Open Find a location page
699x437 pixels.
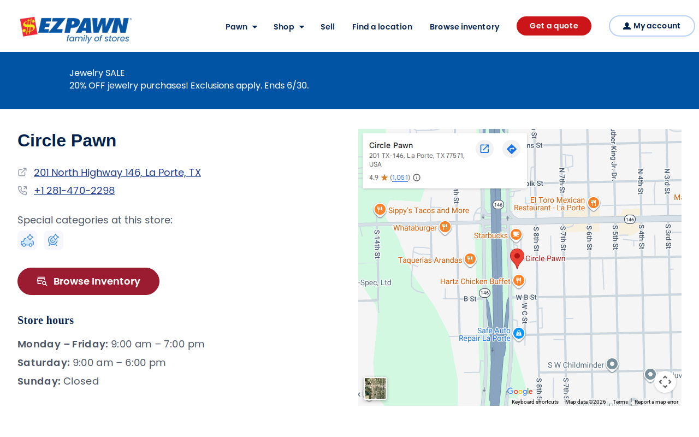[382, 26]
